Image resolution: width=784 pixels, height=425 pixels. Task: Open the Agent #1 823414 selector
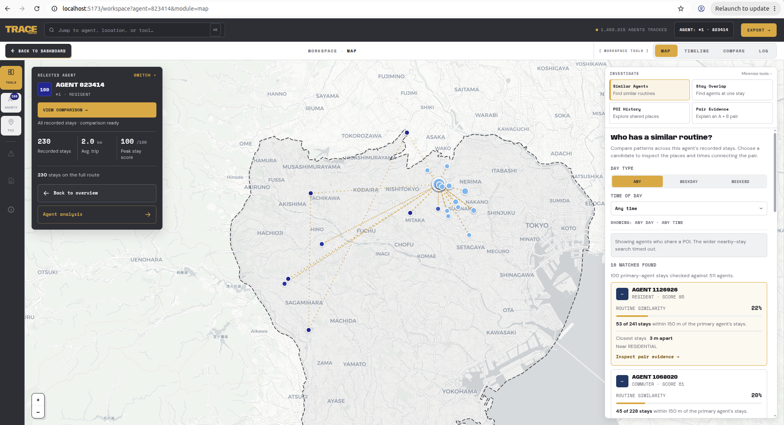click(x=703, y=30)
